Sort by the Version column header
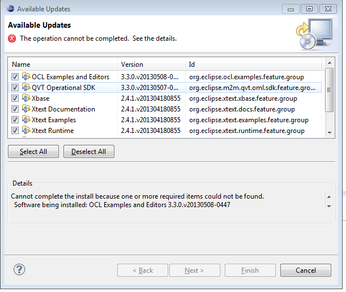This screenshot has width=346, height=292. pos(151,65)
